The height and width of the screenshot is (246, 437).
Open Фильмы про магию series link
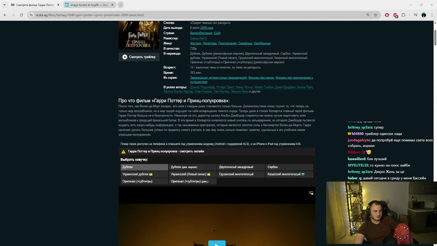point(261,78)
